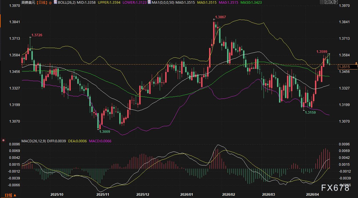The width and height of the screenshot is (358, 198).
Task: Click the 1.3009 low price marker
Action: pyautogui.click(x=104, y=132)
